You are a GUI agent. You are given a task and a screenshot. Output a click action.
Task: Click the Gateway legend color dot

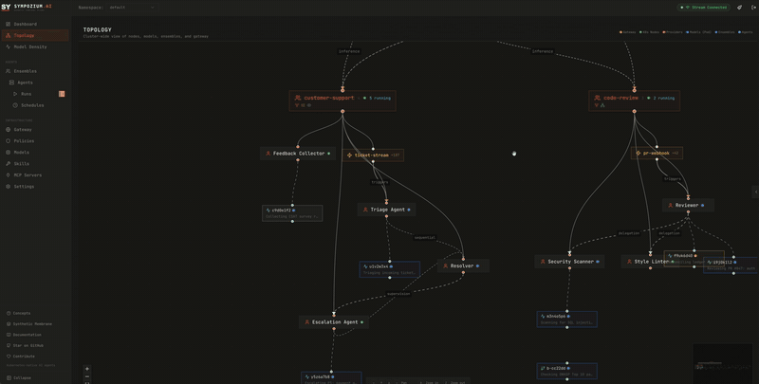point(621,32)
